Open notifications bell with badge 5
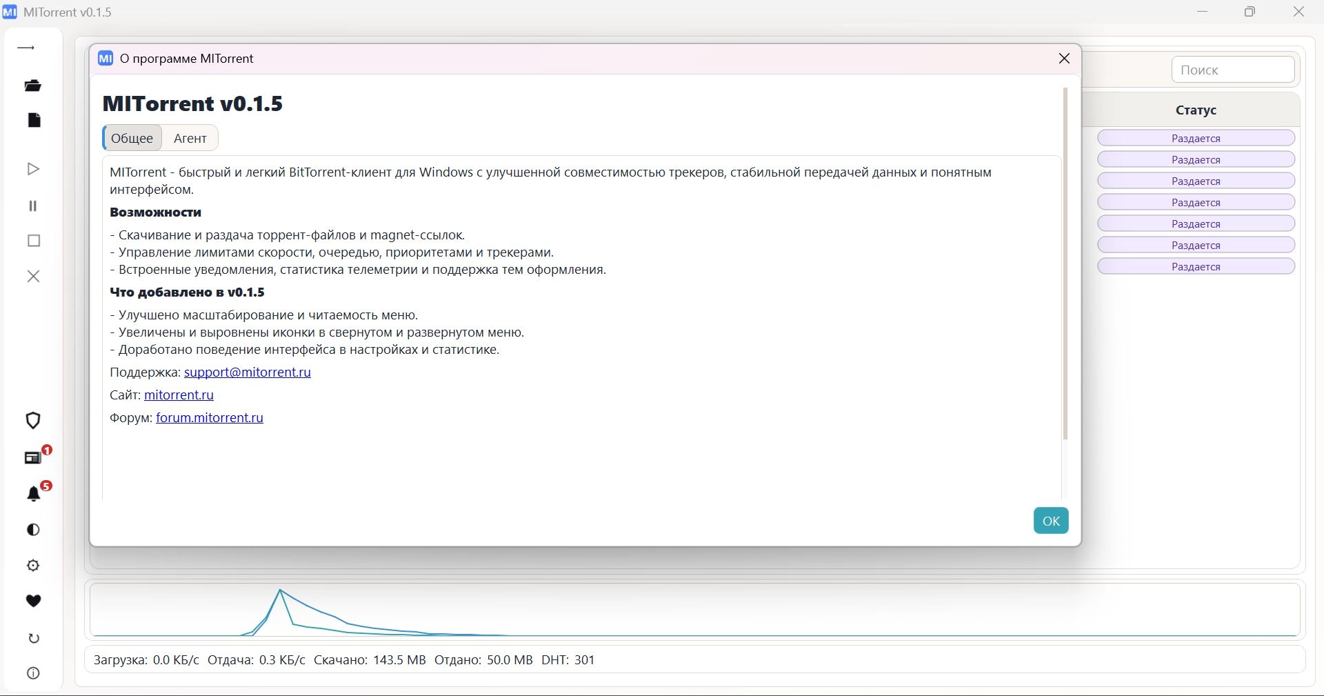The height and width of the screenshot is (696, 1324). (33, 494)
